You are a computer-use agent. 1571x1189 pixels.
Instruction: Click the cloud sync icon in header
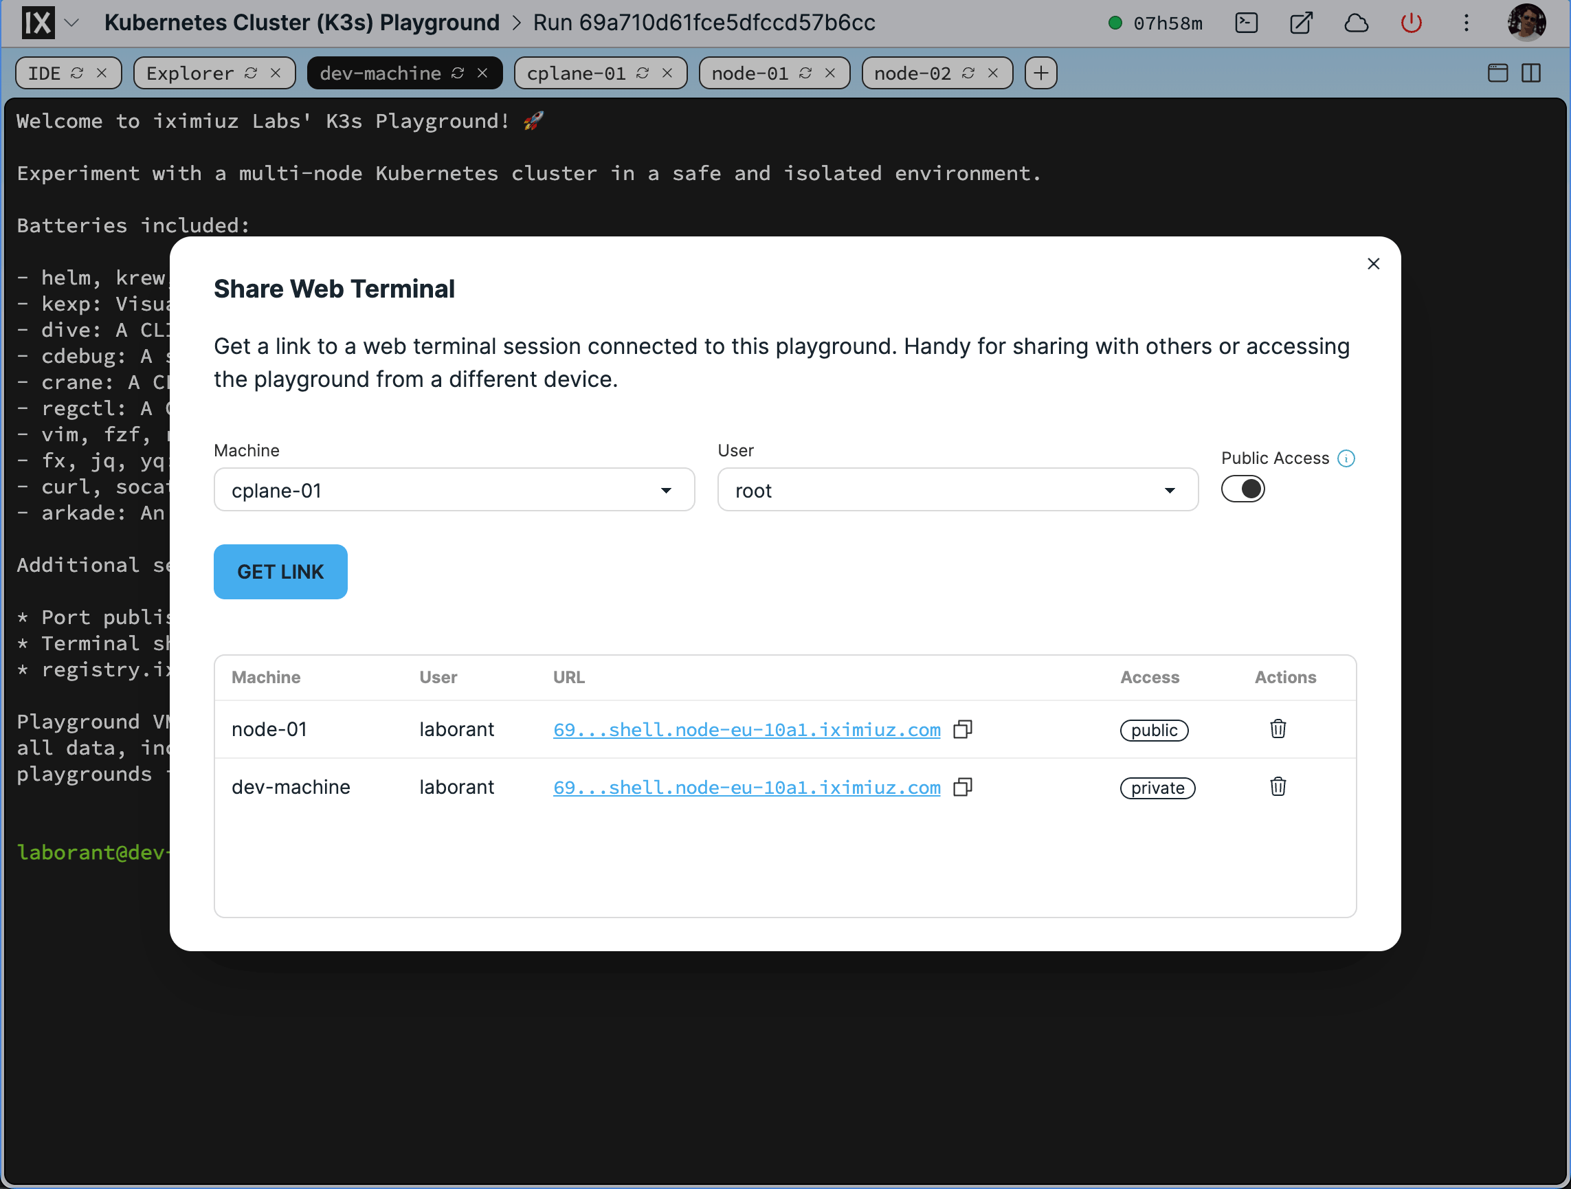click(x=1357, y=23)
